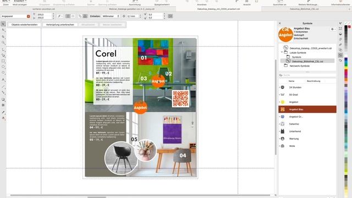Select the Drop Shadow tool
Screen dimensions: 352x198
(x=3, y=99)
